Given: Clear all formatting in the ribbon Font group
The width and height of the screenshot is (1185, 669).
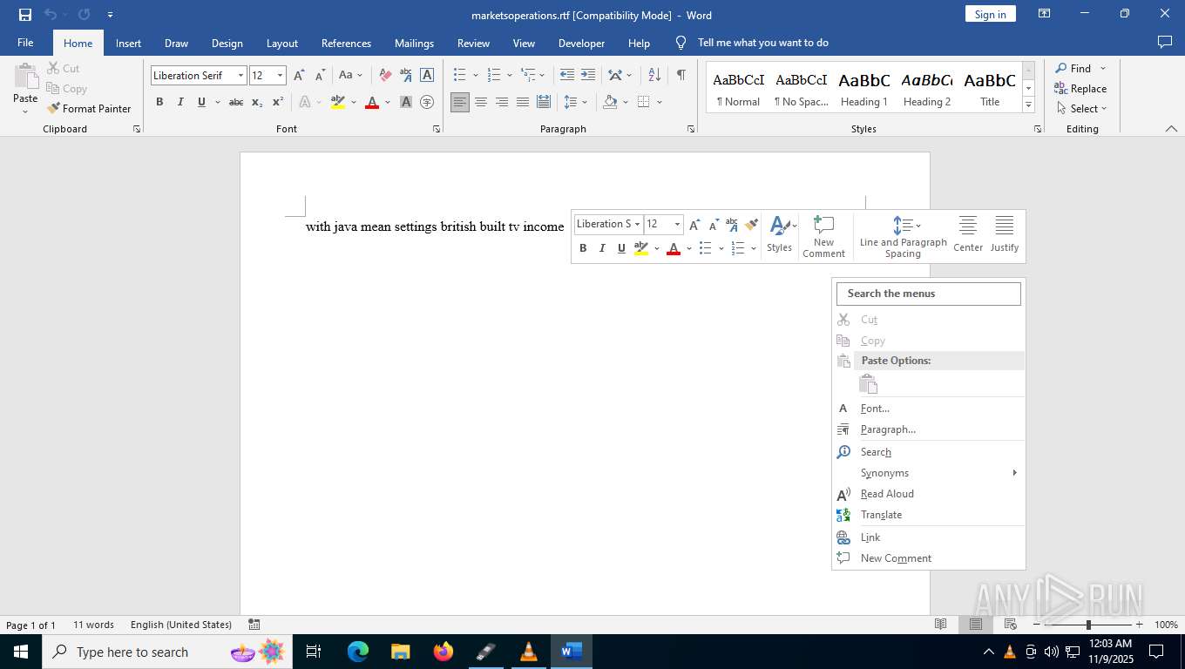Looking at the screenshot, I should (x=385, y=75).
